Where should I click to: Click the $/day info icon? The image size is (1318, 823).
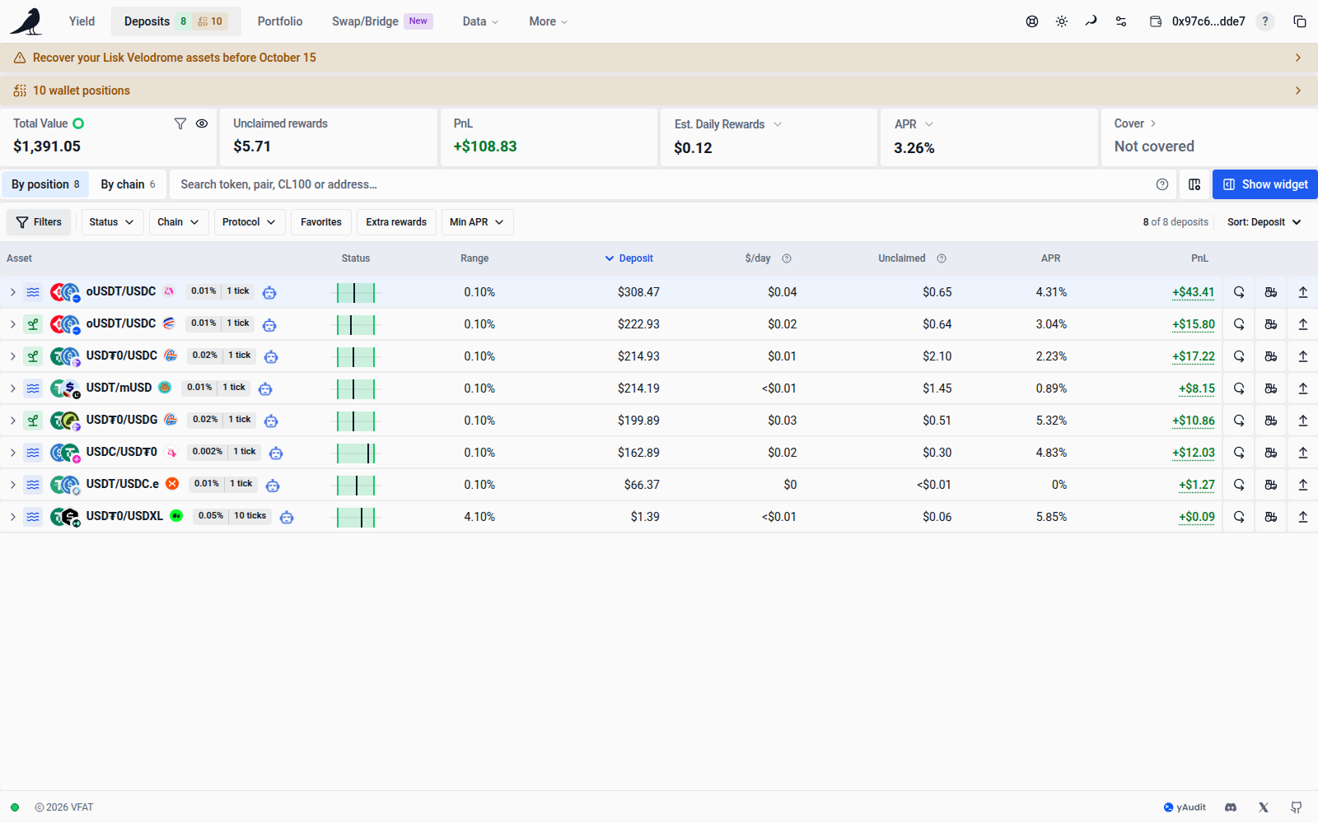(787, 258)
